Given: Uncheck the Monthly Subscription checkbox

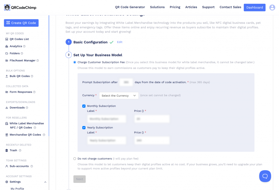Looking at the screenshot, I should 84,106.
